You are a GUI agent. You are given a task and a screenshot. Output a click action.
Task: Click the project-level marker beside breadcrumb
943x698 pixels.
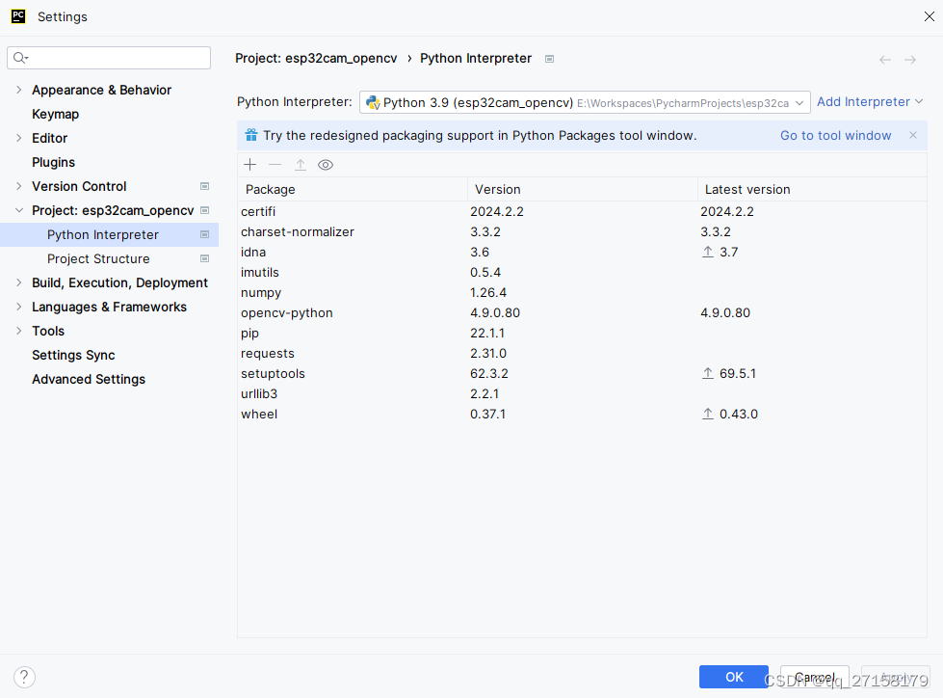[x=549, y=59]
